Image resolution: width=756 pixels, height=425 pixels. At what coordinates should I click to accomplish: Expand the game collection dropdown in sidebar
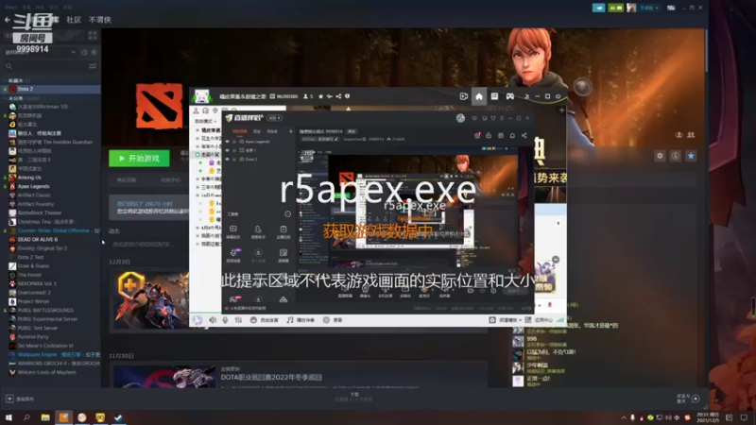(74, 52)
